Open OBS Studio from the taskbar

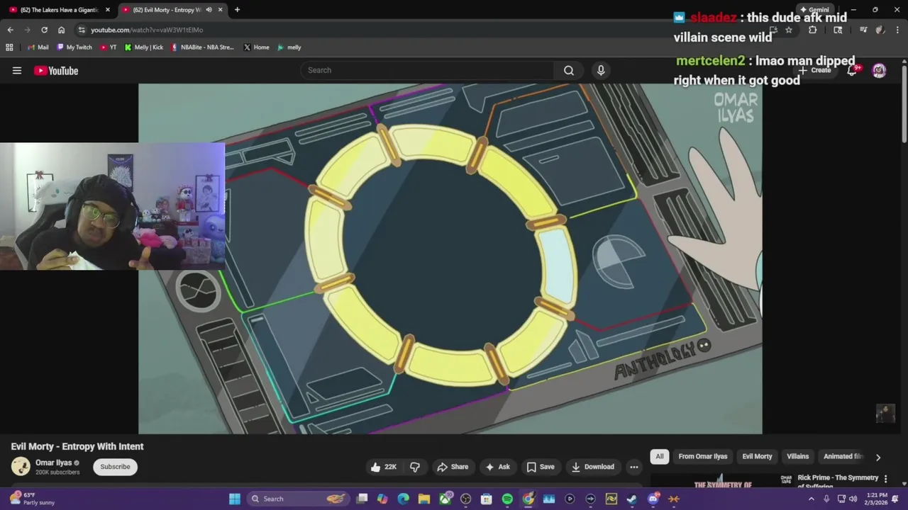click(466, 499)
